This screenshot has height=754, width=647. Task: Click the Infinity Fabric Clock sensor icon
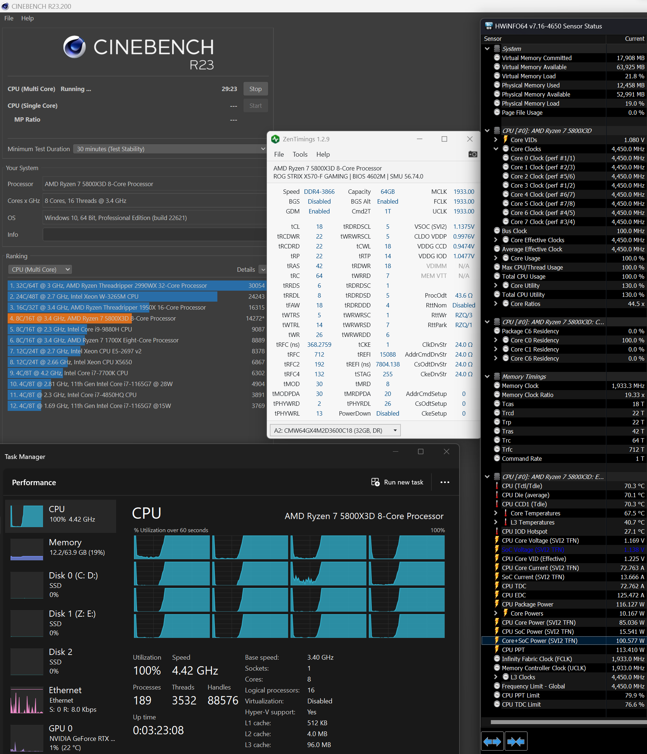pos(497,659)
